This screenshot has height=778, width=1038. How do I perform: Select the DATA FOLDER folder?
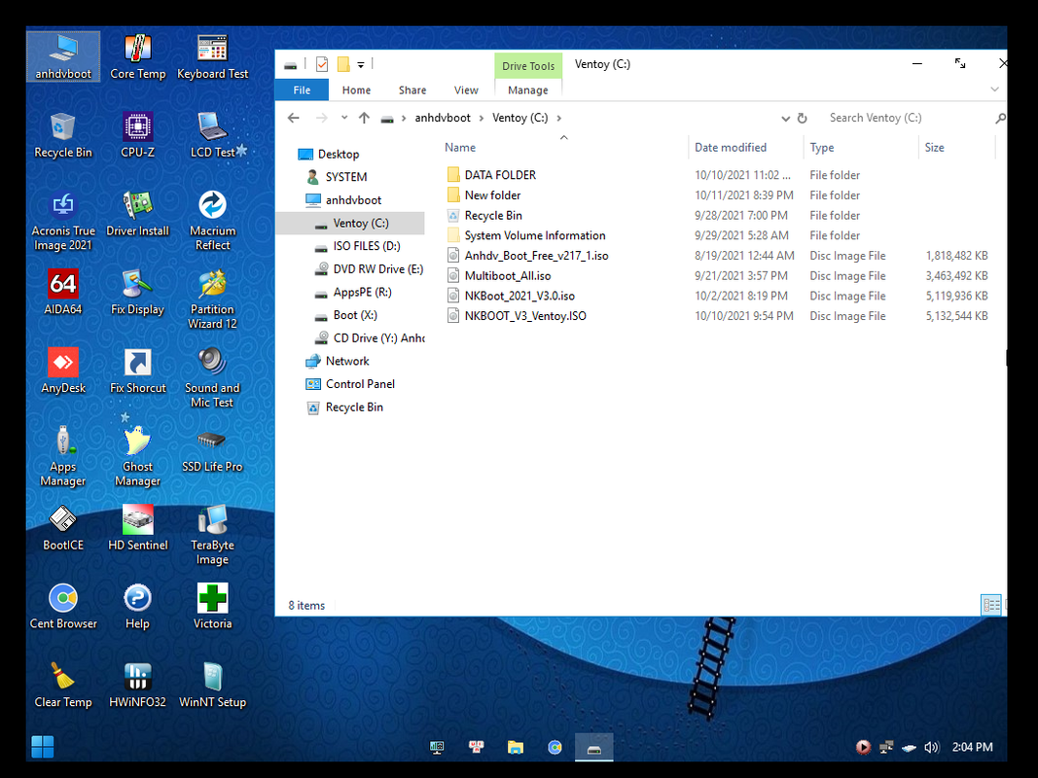500,175
